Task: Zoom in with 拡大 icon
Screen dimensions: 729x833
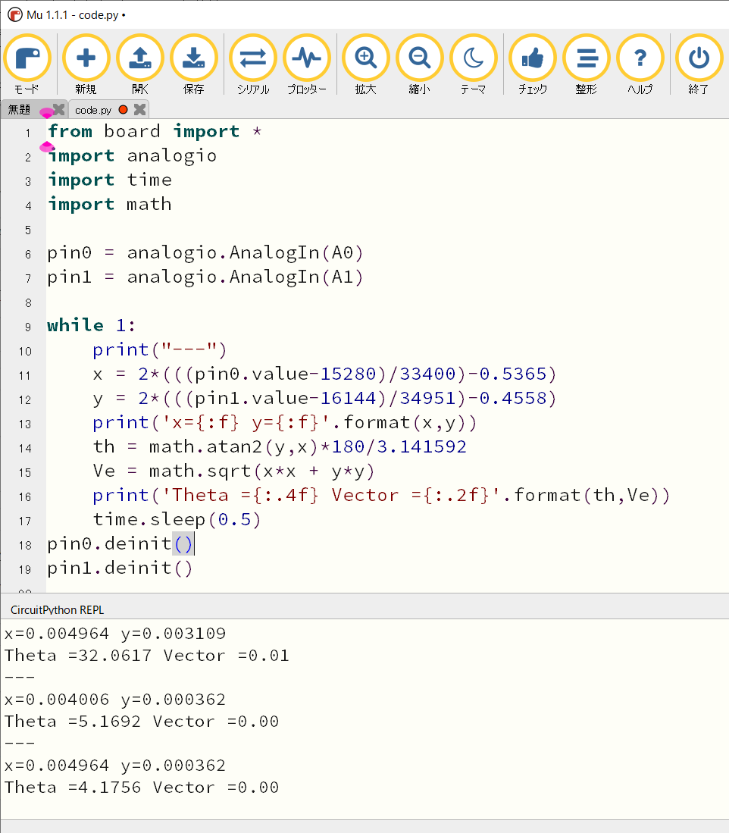Action: coord(365,59)
